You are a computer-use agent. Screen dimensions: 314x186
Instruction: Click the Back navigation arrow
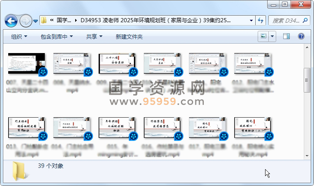11,20
